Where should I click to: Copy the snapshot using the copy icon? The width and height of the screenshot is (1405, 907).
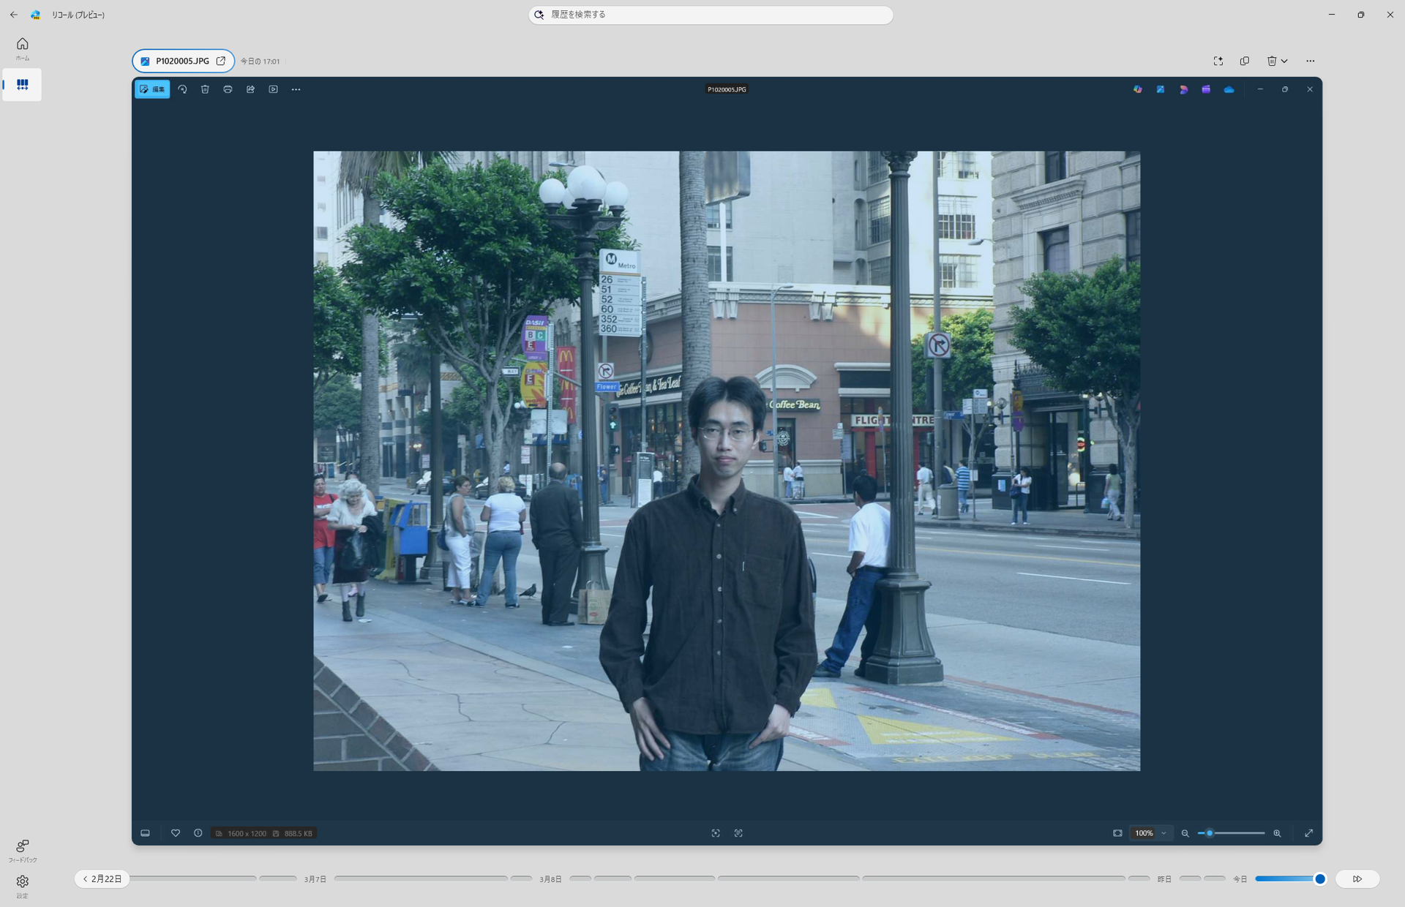1244,61
